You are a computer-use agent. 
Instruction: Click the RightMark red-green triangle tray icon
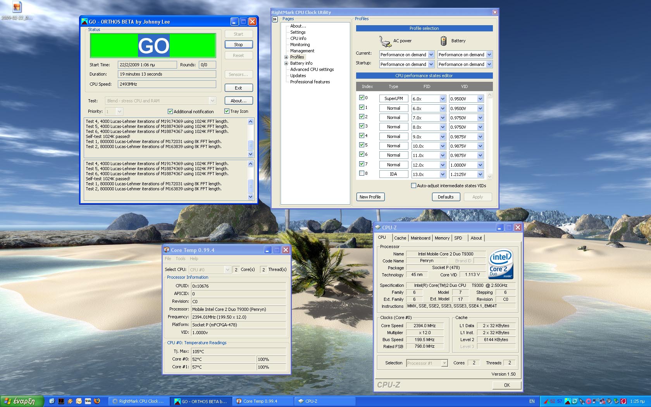click(547, 401)
